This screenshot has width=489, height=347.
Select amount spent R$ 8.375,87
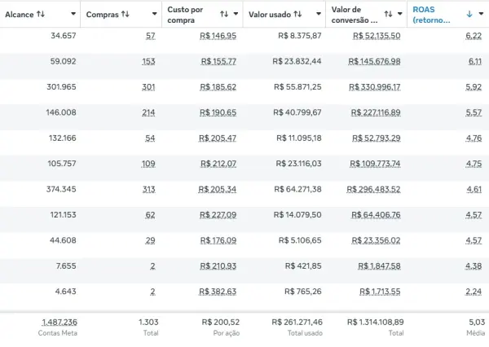300,36
